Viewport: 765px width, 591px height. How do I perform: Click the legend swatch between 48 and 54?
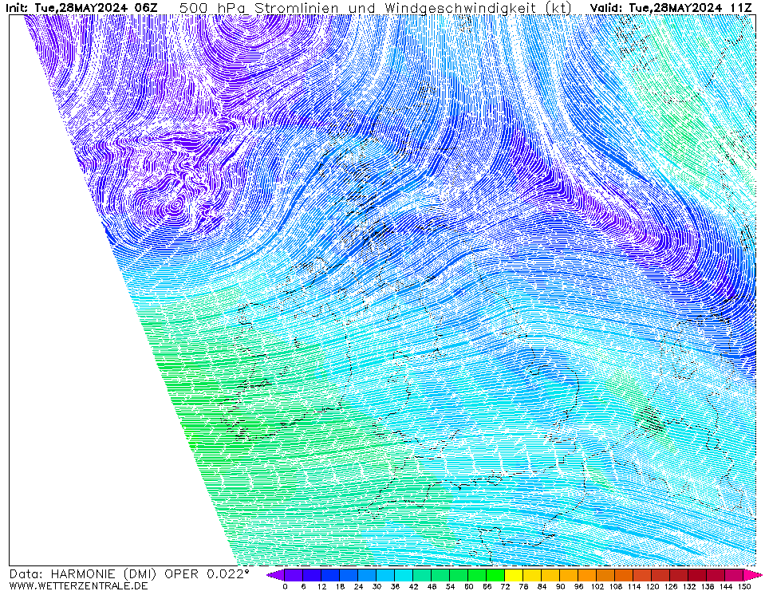440,575
